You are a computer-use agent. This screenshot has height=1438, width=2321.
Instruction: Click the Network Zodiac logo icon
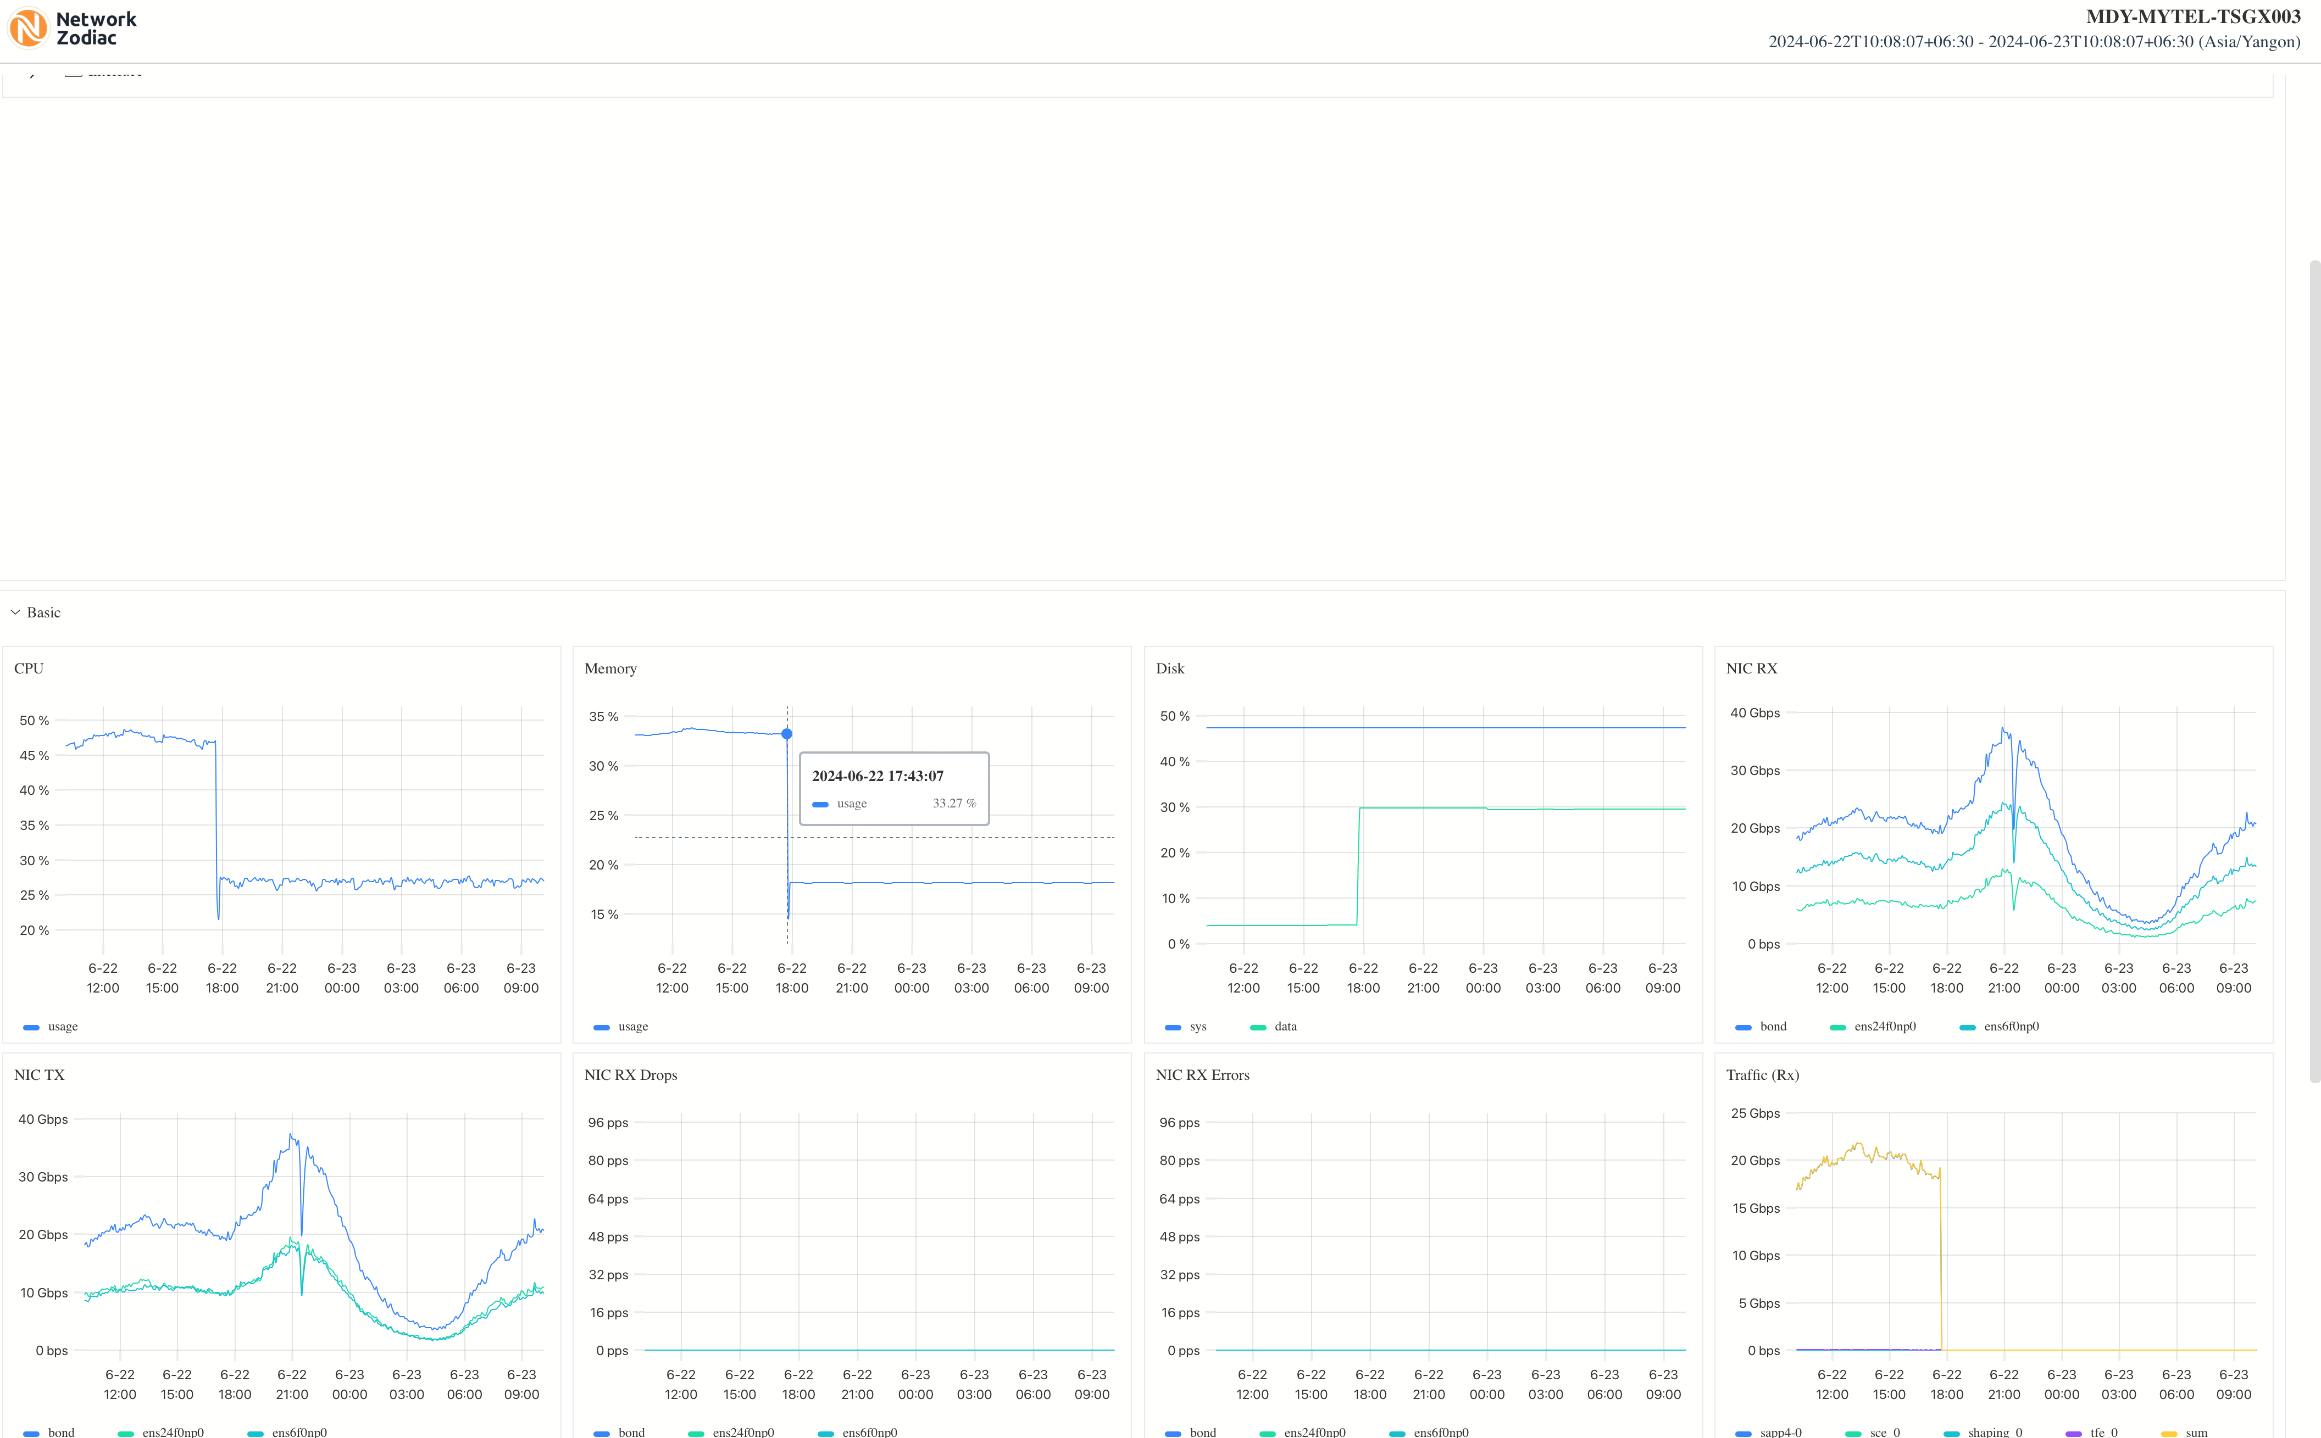pyautogui.click(x=27, y=27)
